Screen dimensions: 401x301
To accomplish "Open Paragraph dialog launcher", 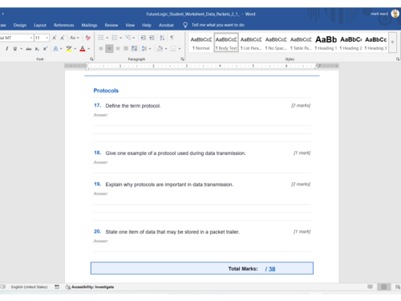I will [x=183, y=59].
